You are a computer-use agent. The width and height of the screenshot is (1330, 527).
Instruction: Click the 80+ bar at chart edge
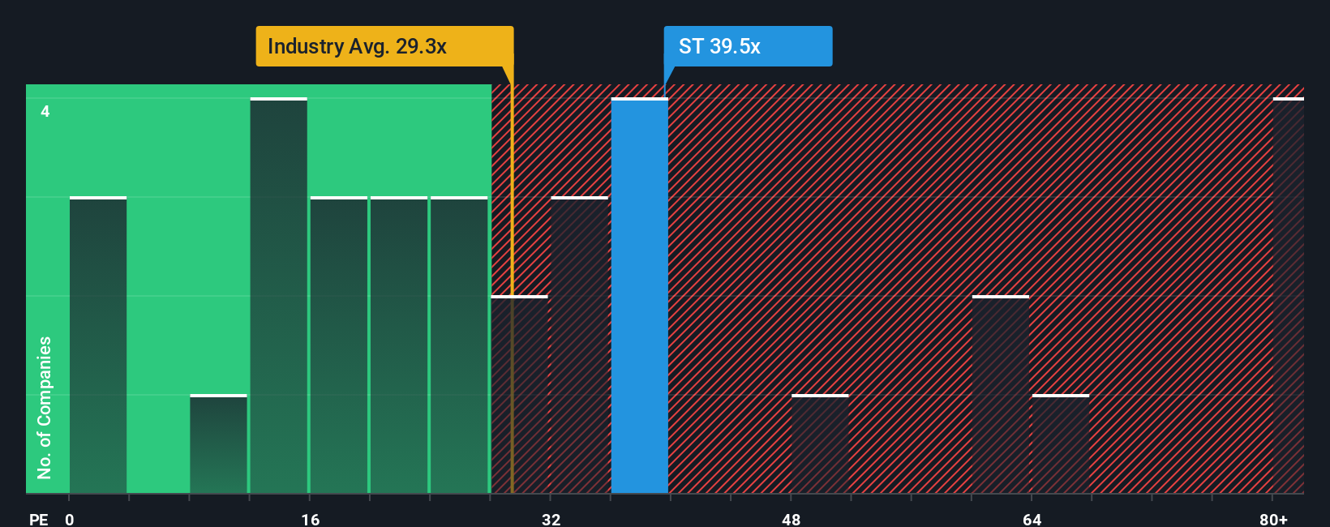coord(1289,296)
